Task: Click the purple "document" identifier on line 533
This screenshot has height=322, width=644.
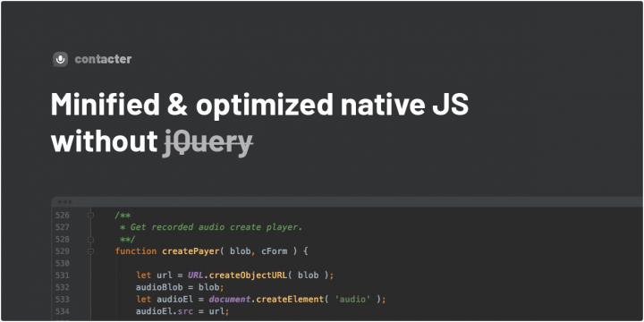Action: 230,299
